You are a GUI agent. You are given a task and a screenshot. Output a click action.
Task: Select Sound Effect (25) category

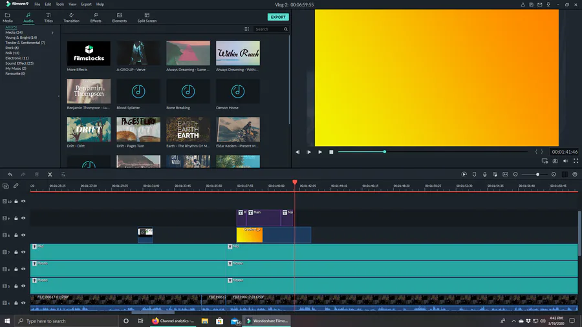19,63
